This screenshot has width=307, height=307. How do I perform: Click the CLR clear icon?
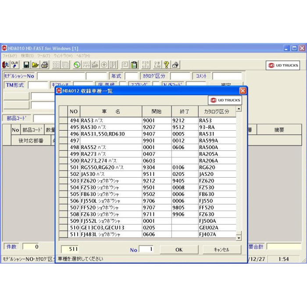pyautogui.click(x=14, y=64)
